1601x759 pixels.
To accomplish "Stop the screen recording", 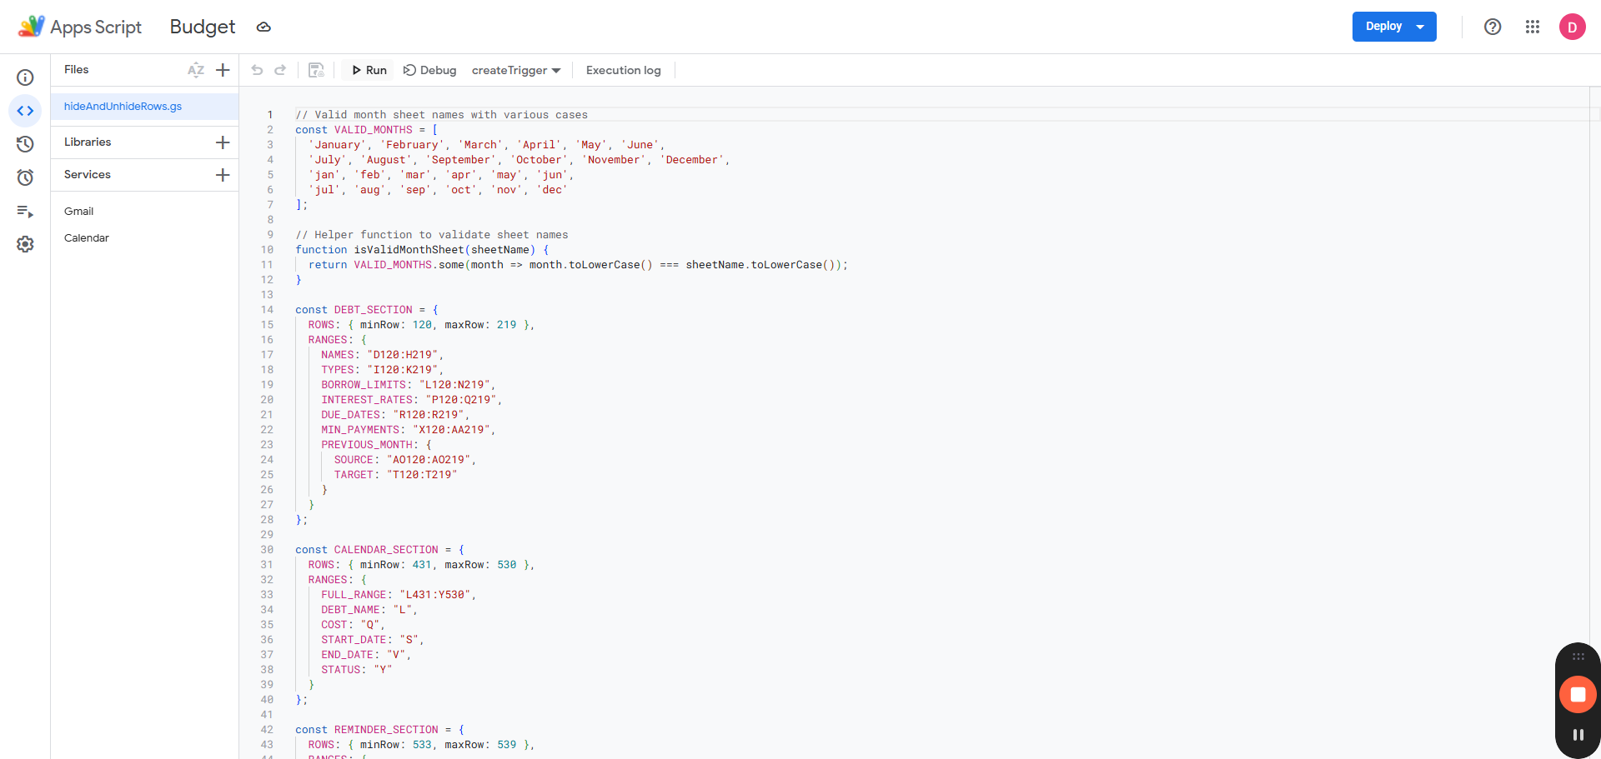I will [1578, 694].
